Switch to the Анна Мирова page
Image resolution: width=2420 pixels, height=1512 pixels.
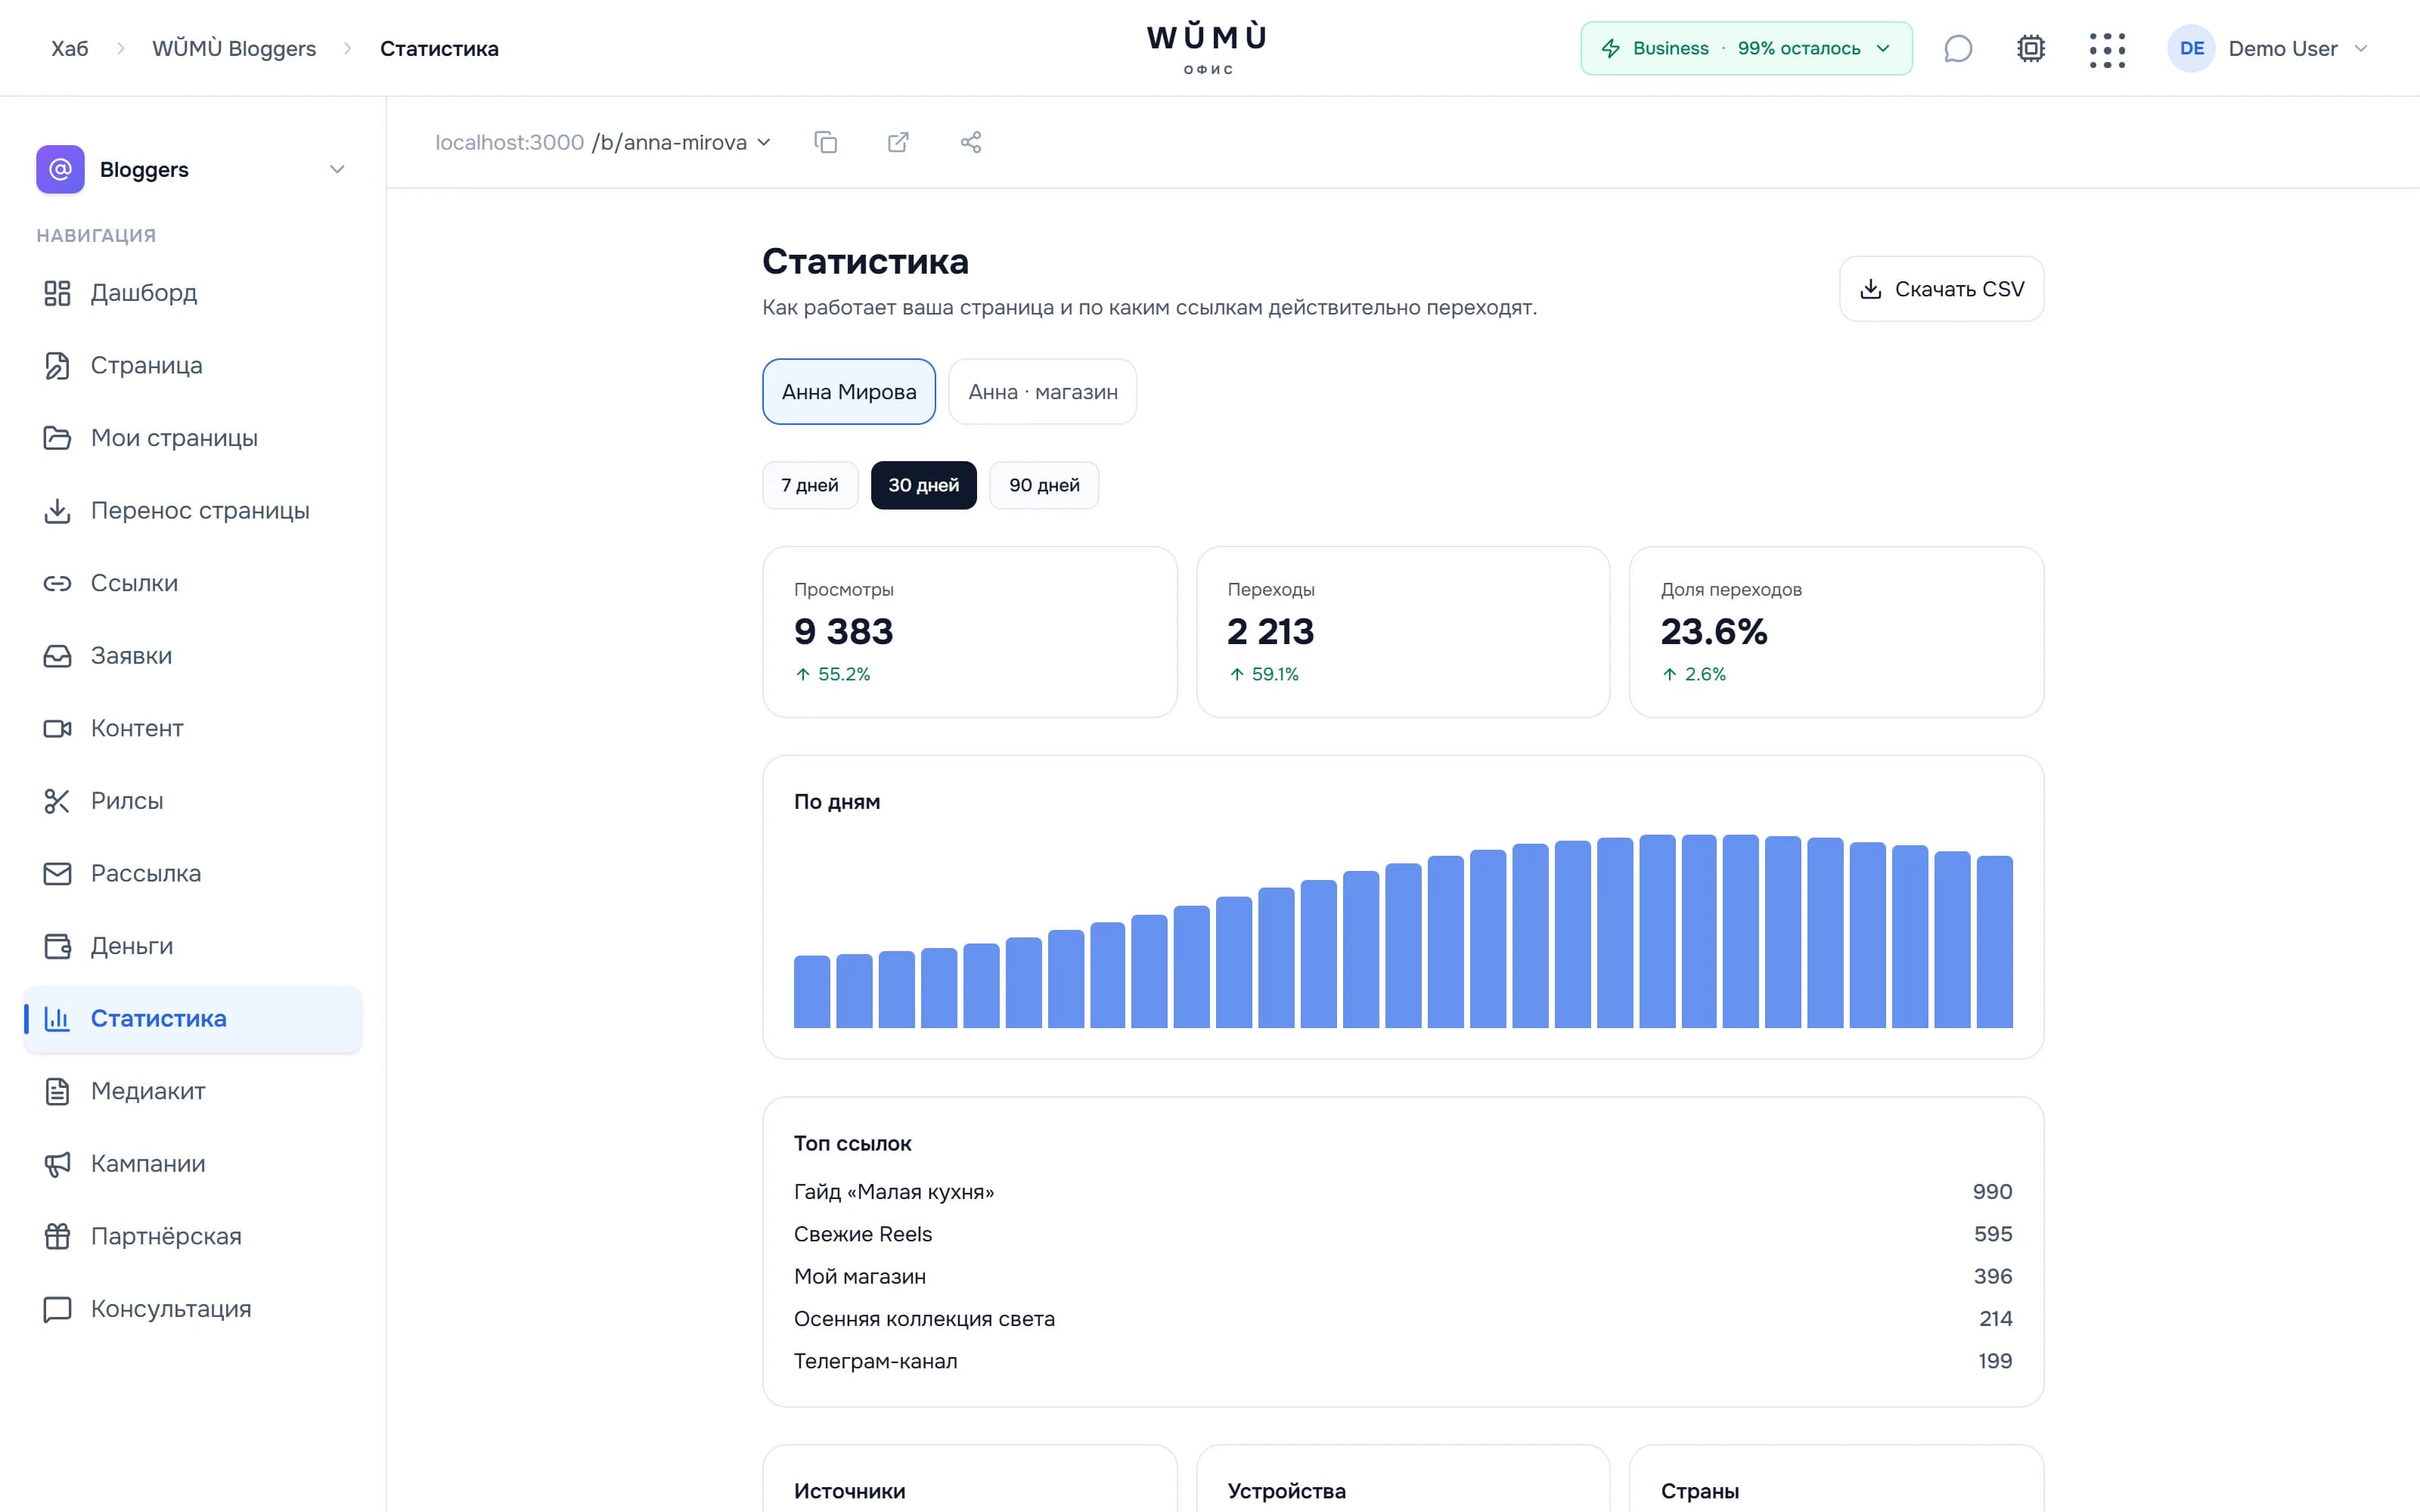(x=849, y=391)
